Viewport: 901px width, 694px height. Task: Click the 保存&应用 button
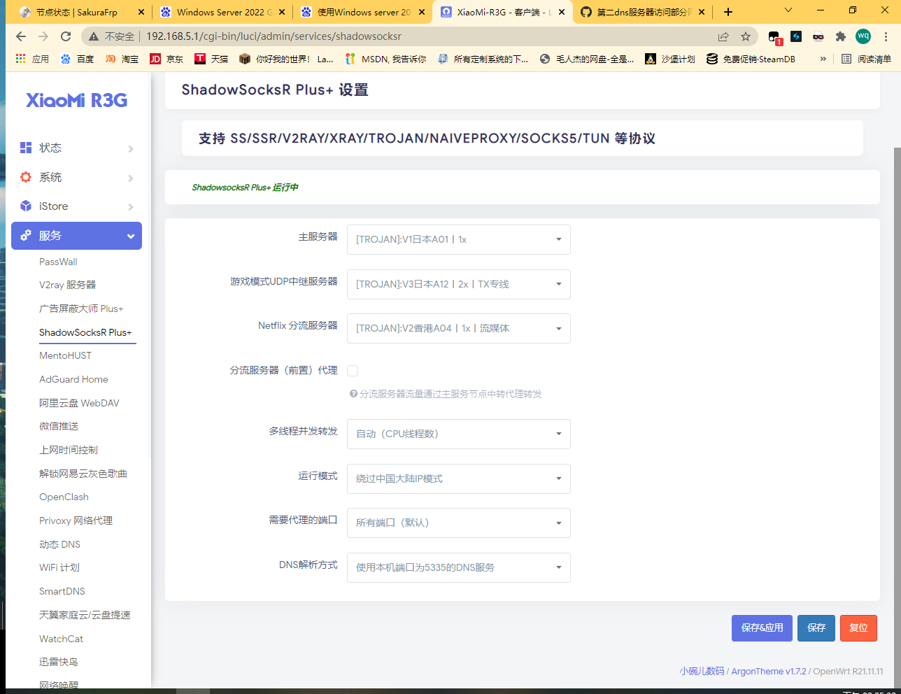coord(762,628)
